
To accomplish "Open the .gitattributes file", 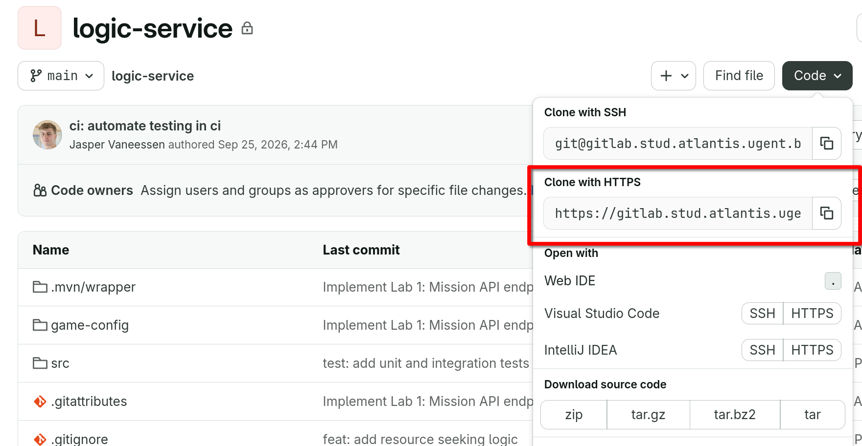I will click(x=89, y=402).
